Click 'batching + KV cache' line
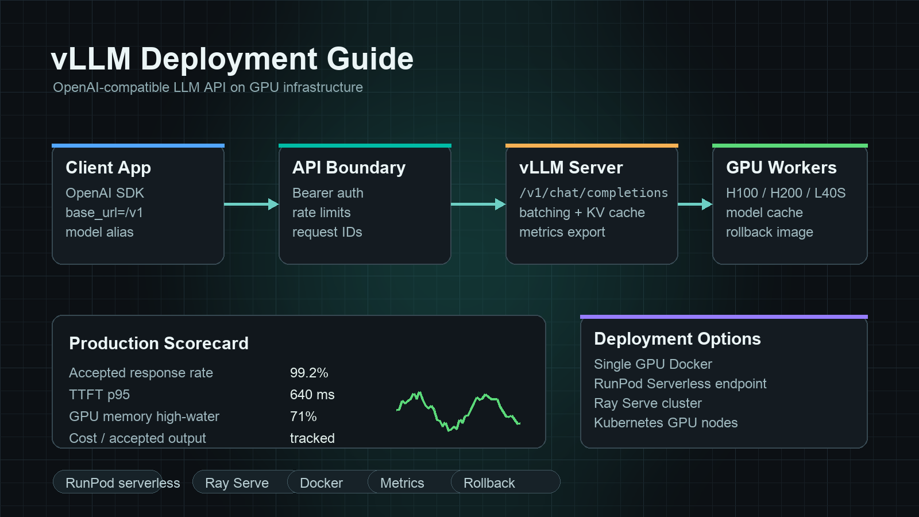919x517 pixels. [x=582, y=213]
